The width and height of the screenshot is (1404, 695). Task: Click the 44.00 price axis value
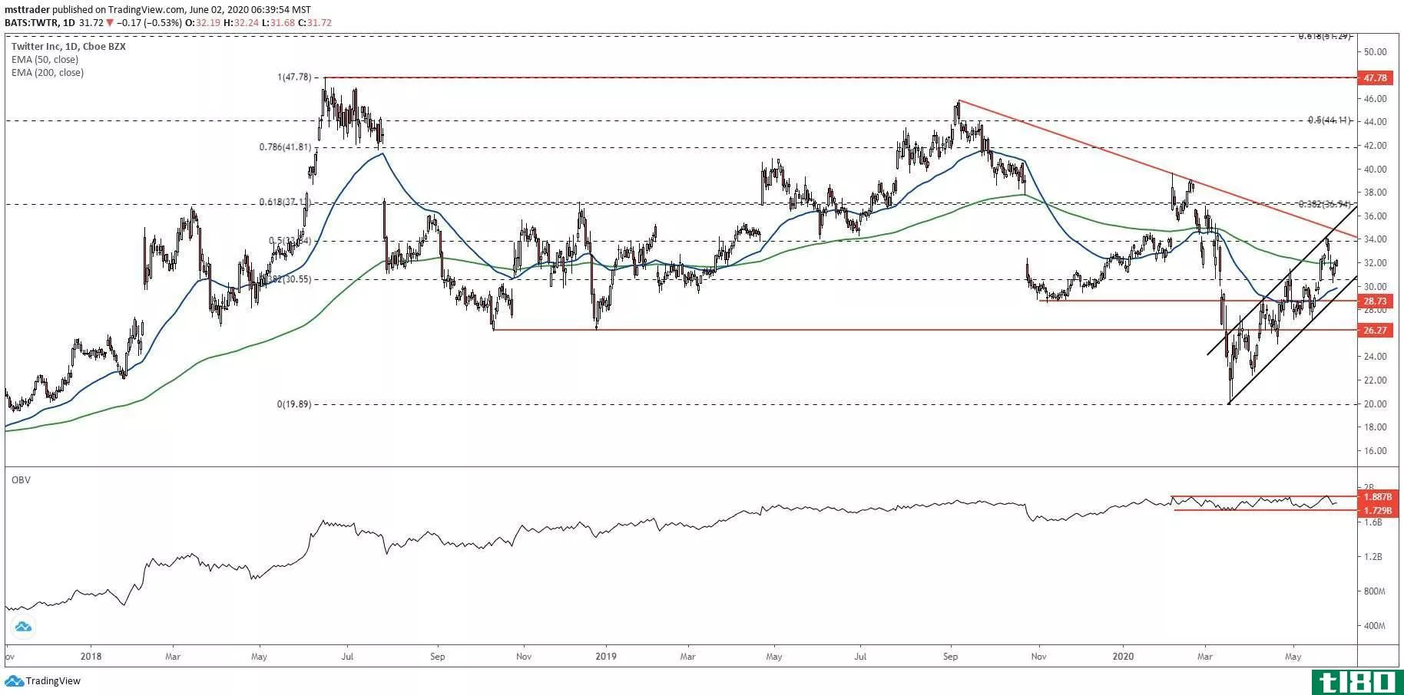point(1375,122)
